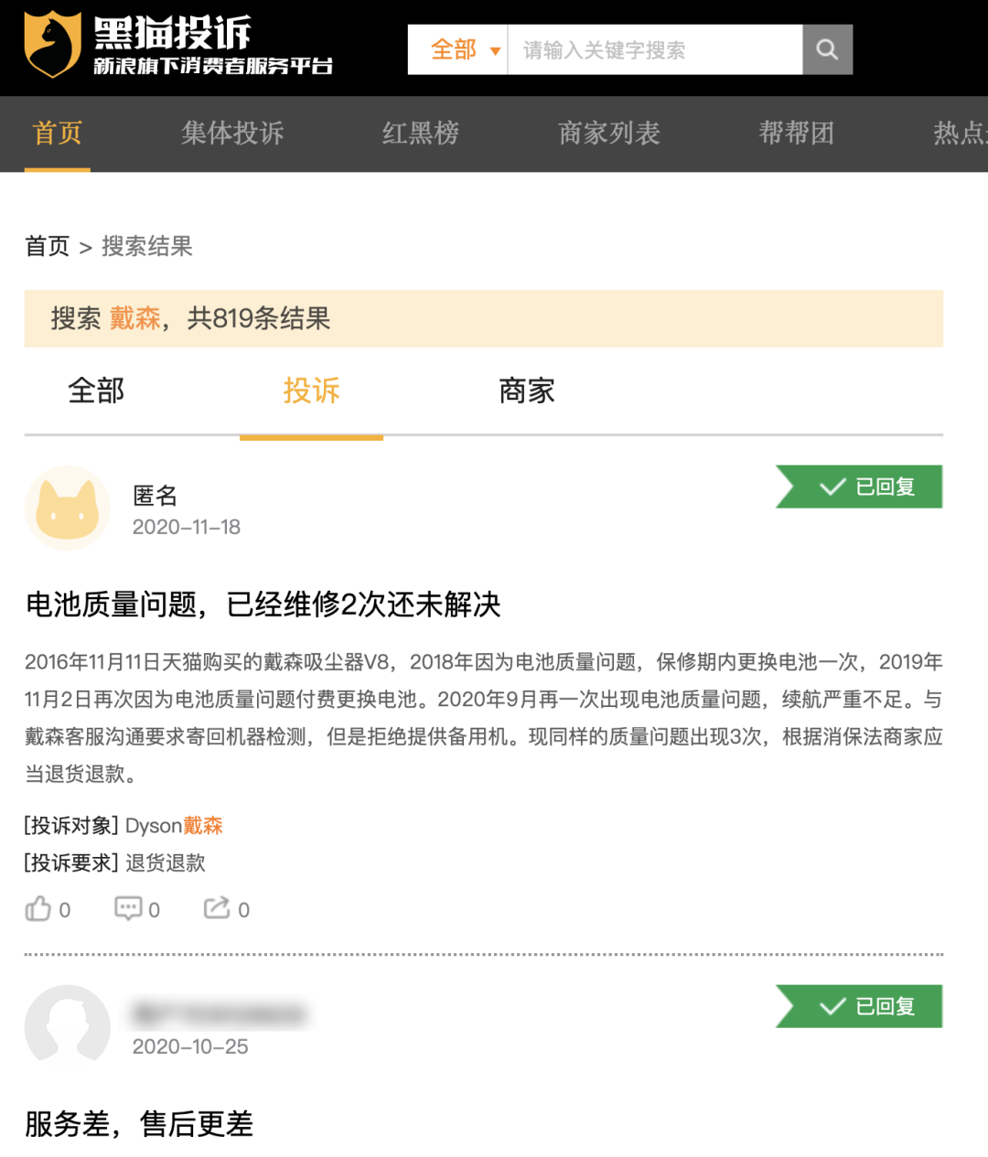The width and height of the screenshot is (988, 1157).
Task: Open the 红黑榜 navigation item
Action: [421, 134]
